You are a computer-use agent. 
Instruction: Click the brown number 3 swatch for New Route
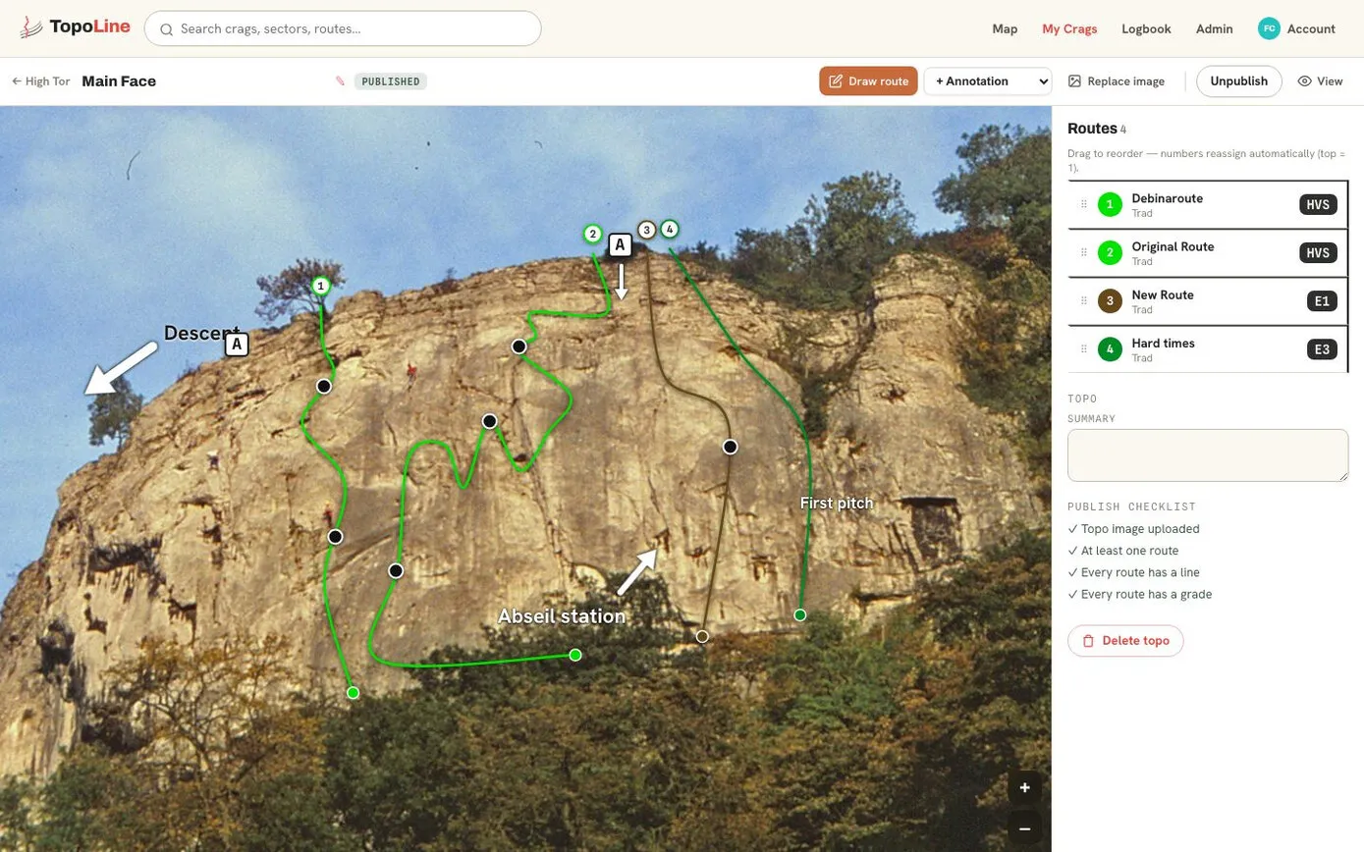1110,301
